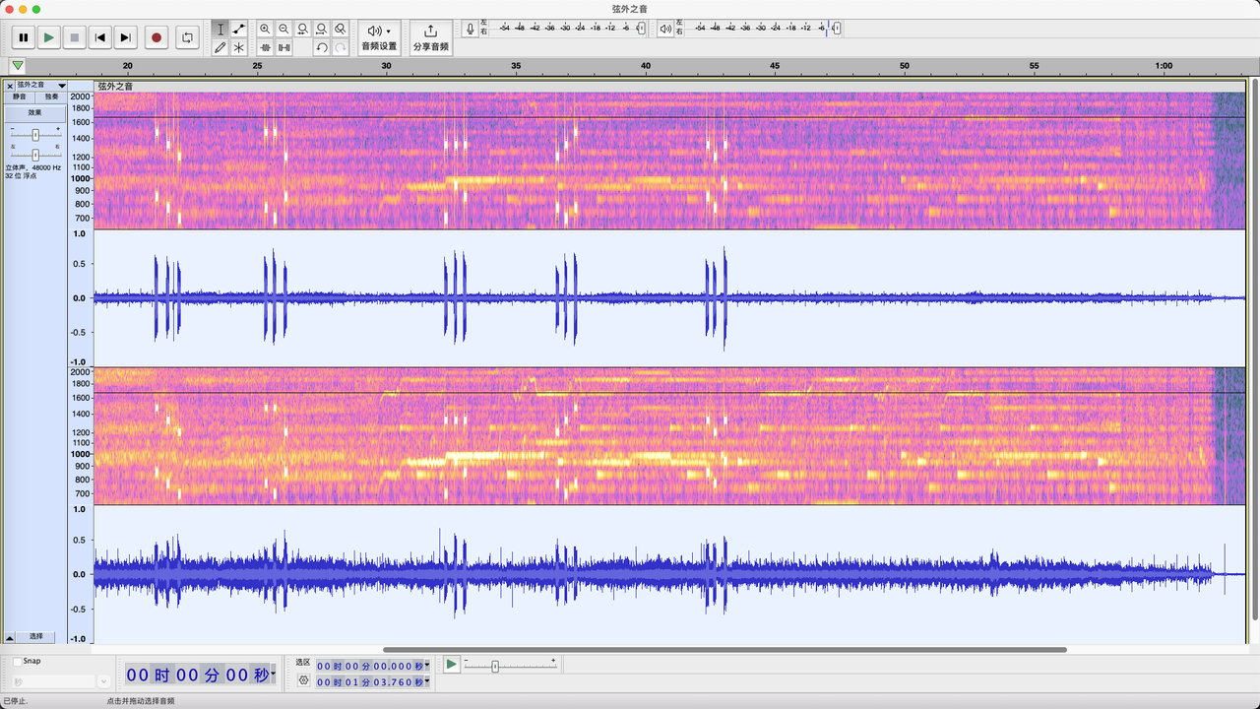Trim audio outside selection icon
Image resolution: width=1260 pixels, height=709 pixels.
[265, 47]
